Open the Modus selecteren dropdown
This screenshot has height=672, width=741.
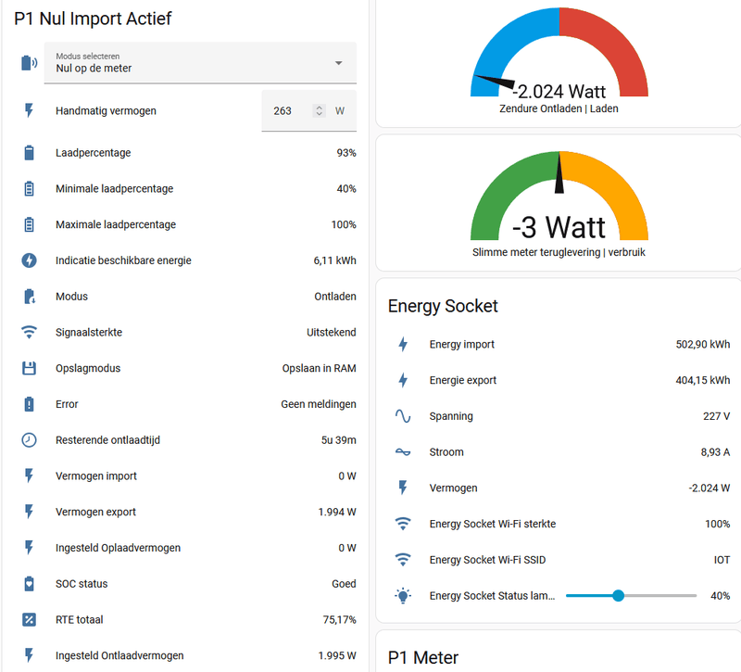199,63
